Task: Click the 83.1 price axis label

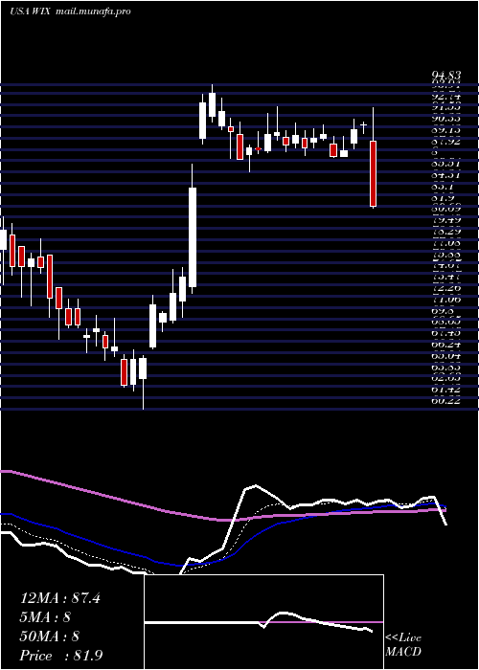Action: click(x=443, y=187)
